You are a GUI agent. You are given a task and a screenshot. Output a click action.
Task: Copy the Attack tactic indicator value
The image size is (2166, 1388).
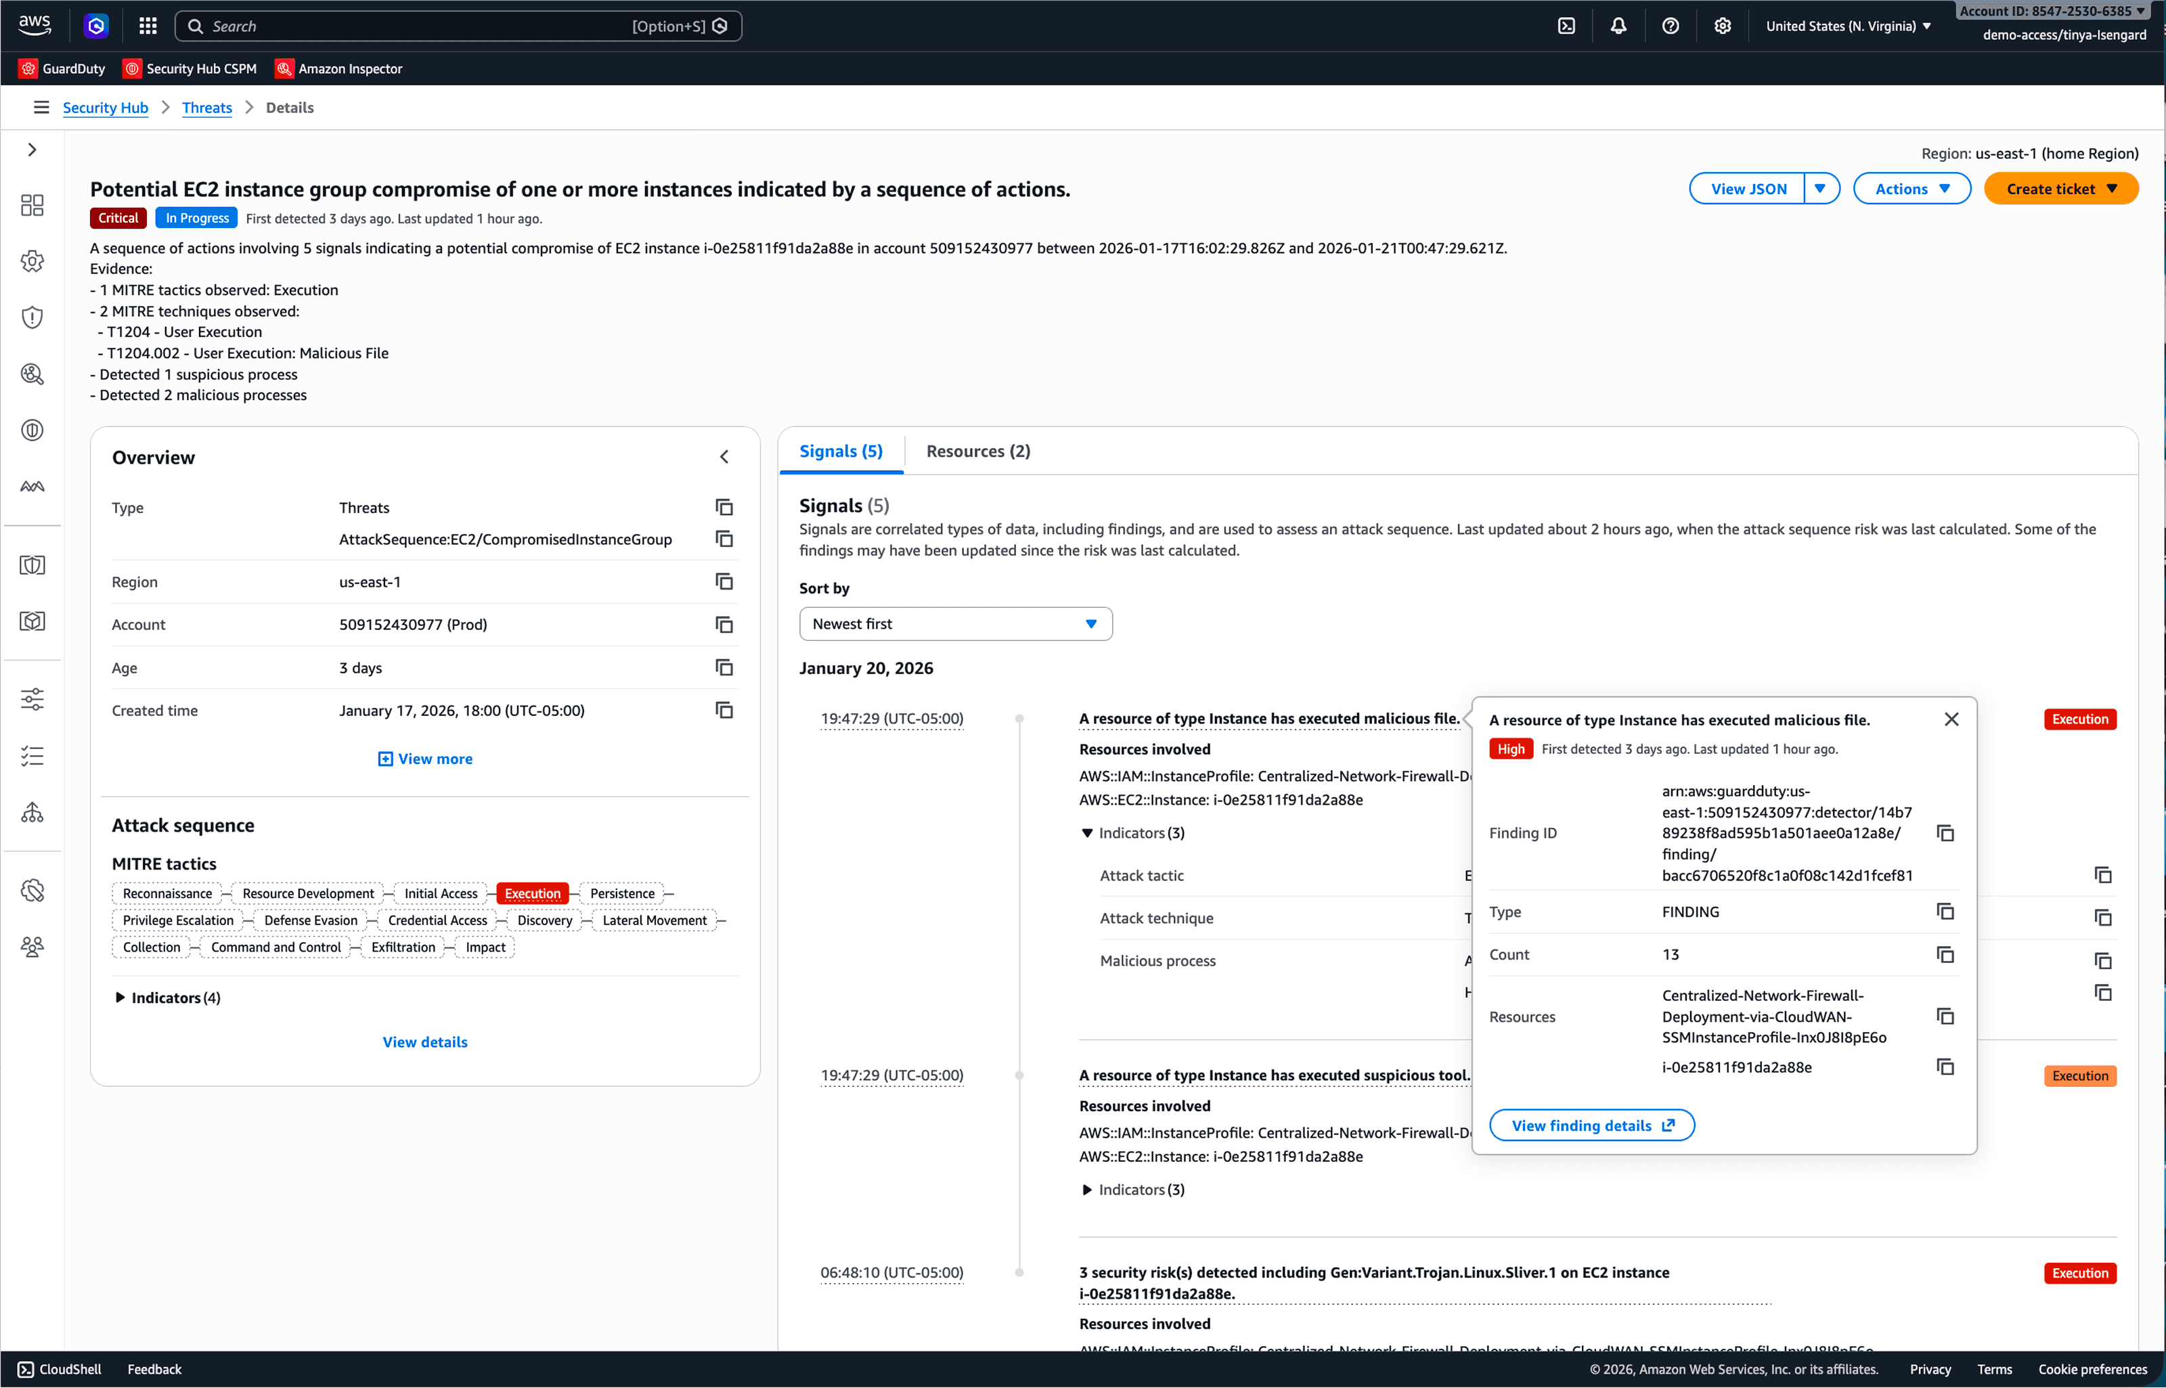pyautogui.click(x=2103, y=875)
